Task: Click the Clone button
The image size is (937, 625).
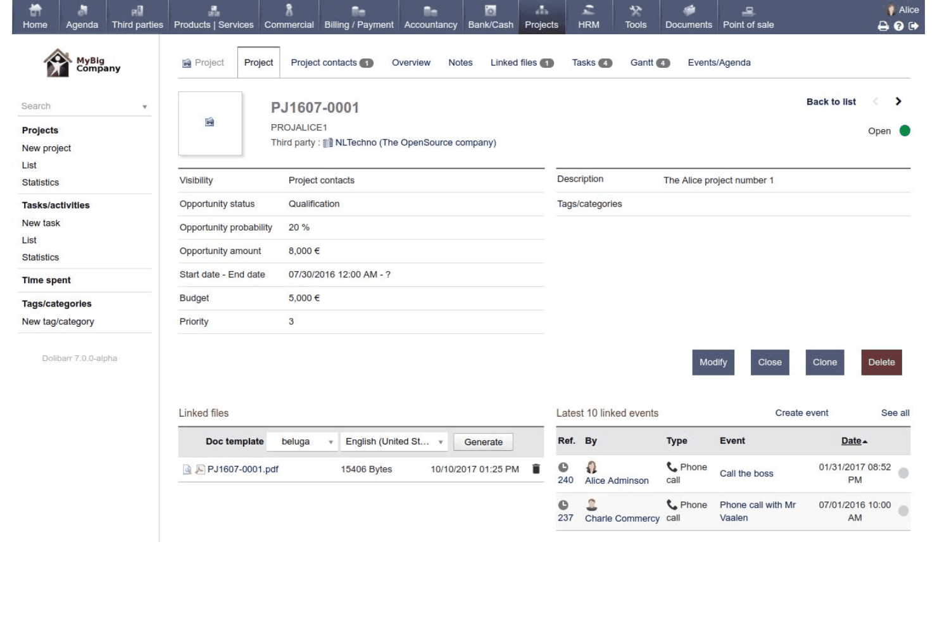Action: point(824,362)
